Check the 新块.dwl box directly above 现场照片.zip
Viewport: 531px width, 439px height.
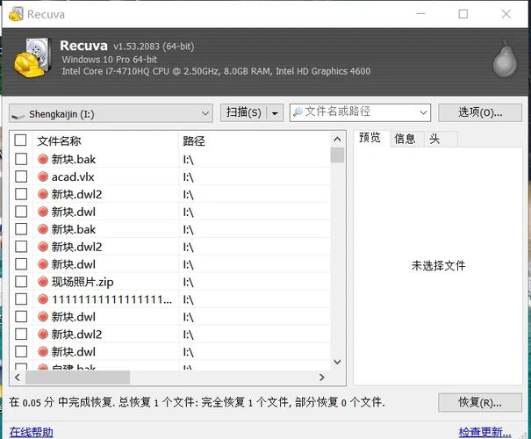point(21,264)
